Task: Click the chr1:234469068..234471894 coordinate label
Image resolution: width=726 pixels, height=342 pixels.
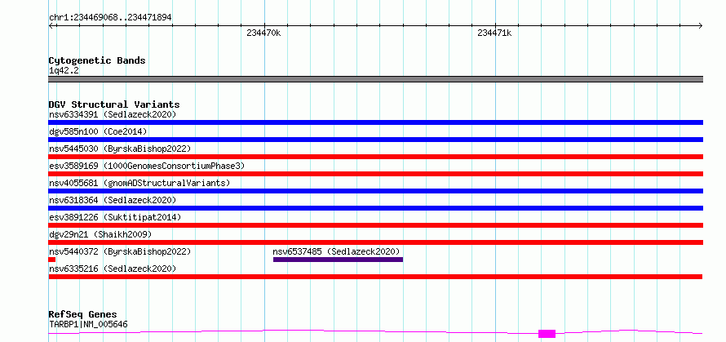Action: pyautogui.click(x=110, y=18)
